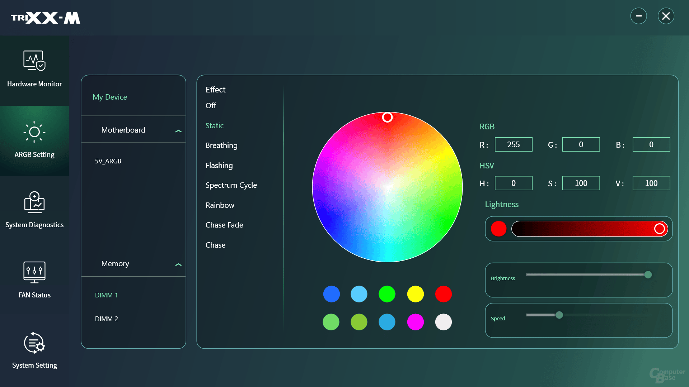Open the FAN Status icon

34,272
